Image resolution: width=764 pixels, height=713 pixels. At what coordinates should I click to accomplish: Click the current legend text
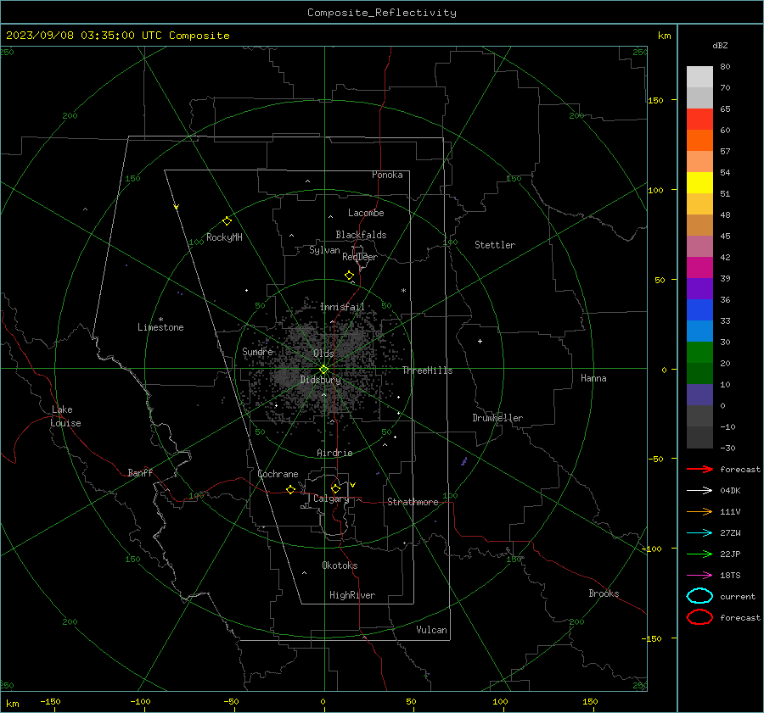click(x=738, y=597)
